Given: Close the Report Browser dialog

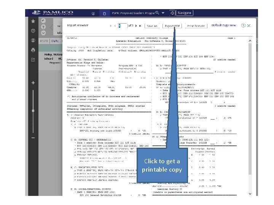Looking at the screenshot, I should click(x=249, y=26).
